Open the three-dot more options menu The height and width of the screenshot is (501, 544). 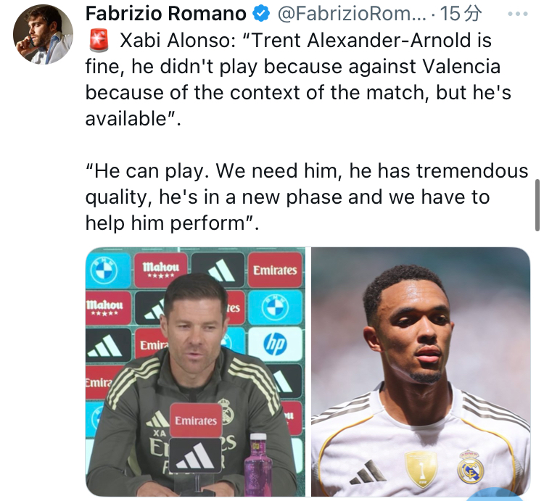coord(518,14)
